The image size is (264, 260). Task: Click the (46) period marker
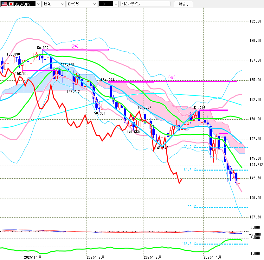tap(172, 77)
